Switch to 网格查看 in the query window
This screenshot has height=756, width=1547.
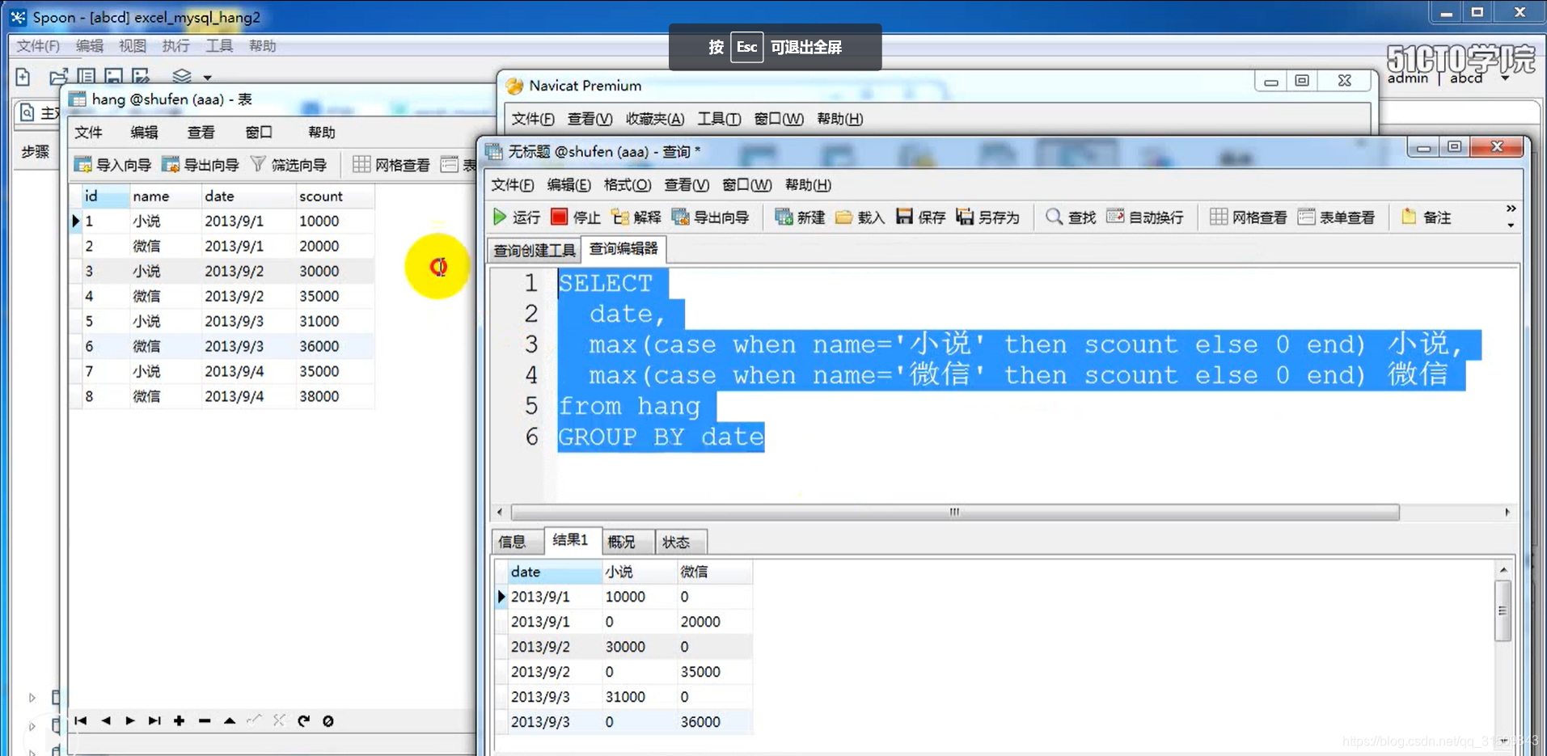1248,217
